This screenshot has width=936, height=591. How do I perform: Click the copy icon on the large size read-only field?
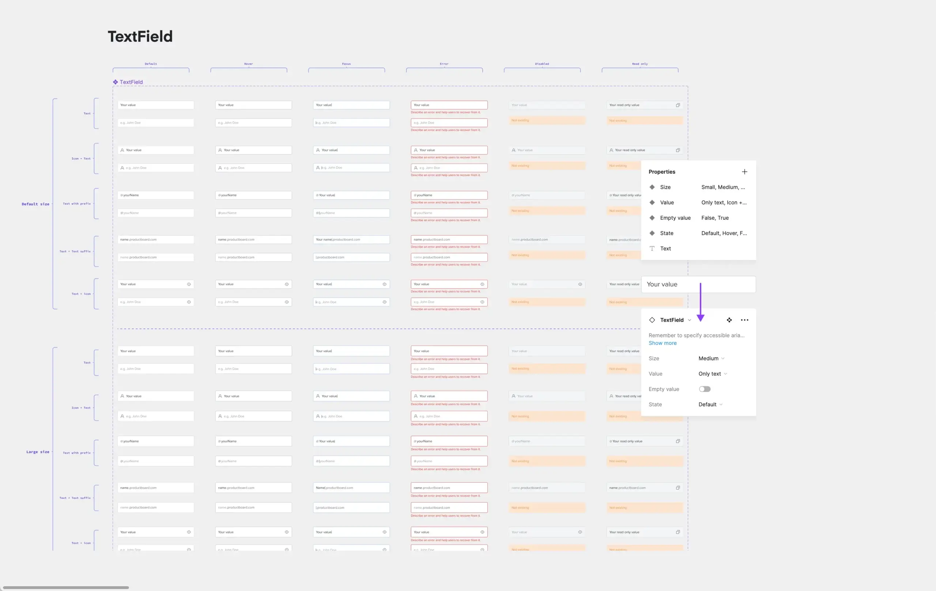tap(678, 441)
